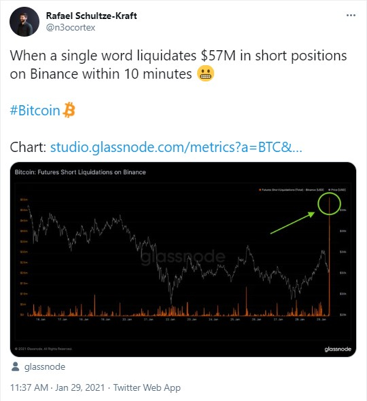This screenshot has height=401, width=367.
Task: Open the 11:37 AM Jan 29, 2021 timestamp
Action: point(57,387)
